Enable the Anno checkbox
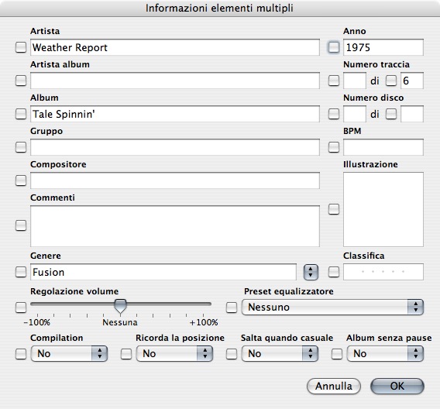Image resolution: width=440 pixels, height=409 pixels. tap(334, 47)
